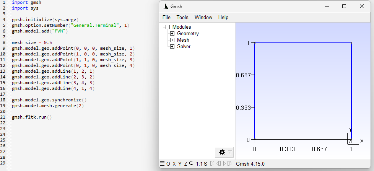374x171 pixels.
Task: Collapse the Modules tree node
Action: [x=167, y=27]
